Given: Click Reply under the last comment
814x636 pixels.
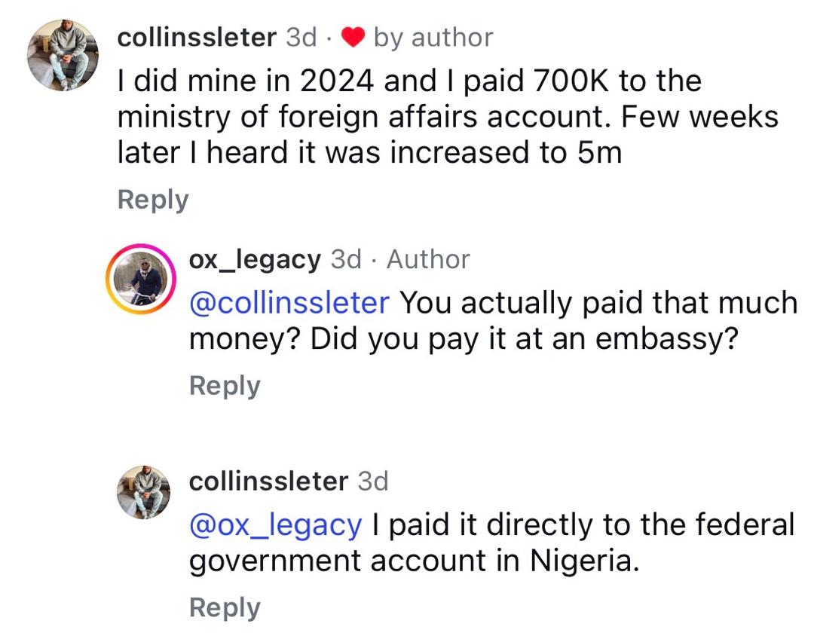Looking at the screenshot, I should tap(224, 607).
